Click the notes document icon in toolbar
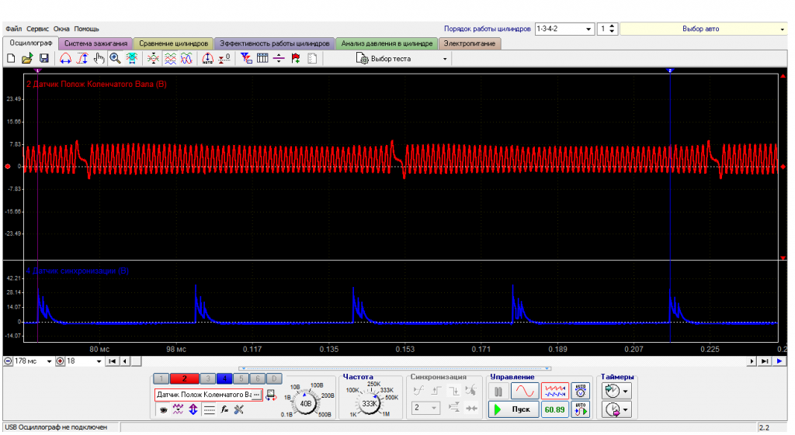 point(312,59)
